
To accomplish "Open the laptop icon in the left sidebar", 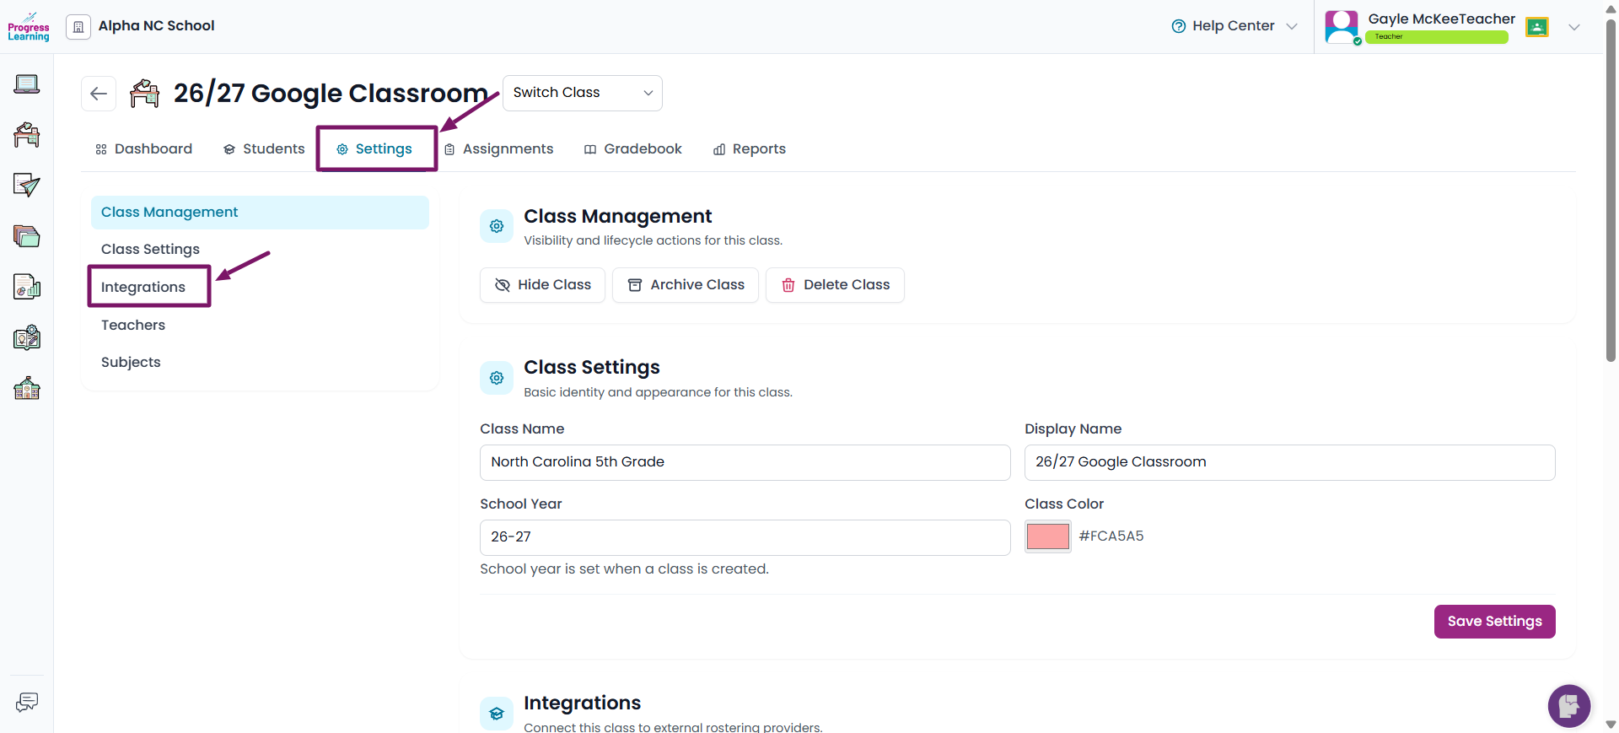I will pos(27,84).
